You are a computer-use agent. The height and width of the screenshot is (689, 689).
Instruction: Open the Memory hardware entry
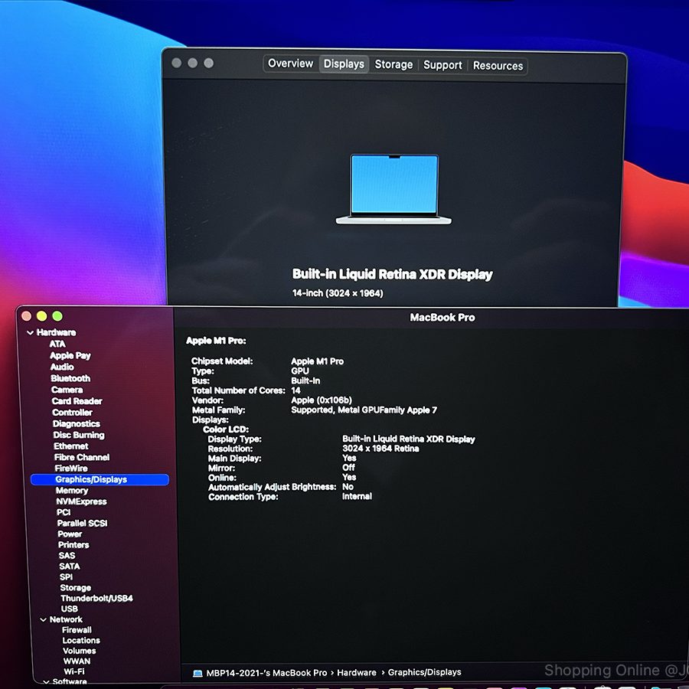[72, 491]
